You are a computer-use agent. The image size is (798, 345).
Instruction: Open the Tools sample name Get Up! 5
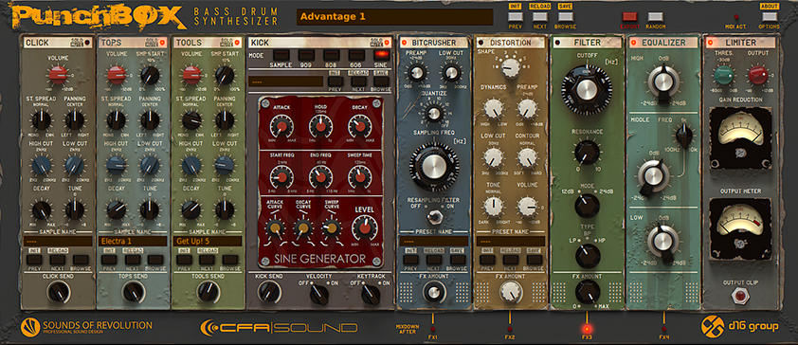pyautogui.click(x=208, y=241)
